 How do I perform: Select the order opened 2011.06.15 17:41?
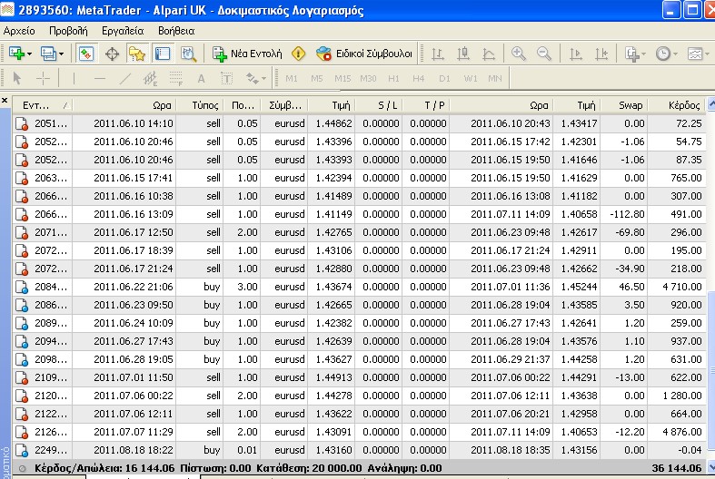[x=360, y=178]
